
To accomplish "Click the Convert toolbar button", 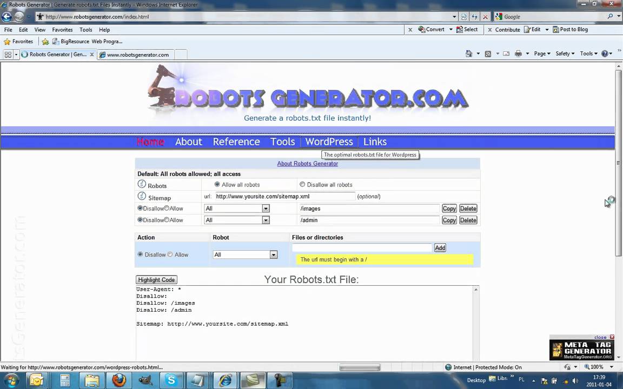I will pyautogui.click(x=432, y=29).
